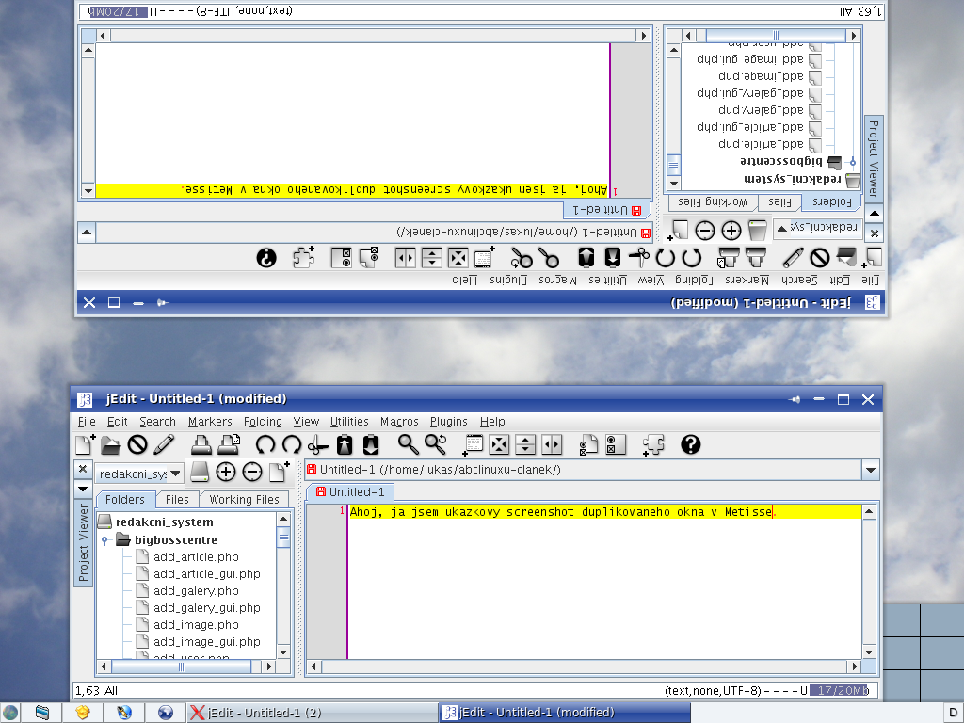Image resolution: width=964 pixels, height=723 pixels.
Task: Click Split Vertically icon in lower jEdit toolbar
Action: pos(552,444)
